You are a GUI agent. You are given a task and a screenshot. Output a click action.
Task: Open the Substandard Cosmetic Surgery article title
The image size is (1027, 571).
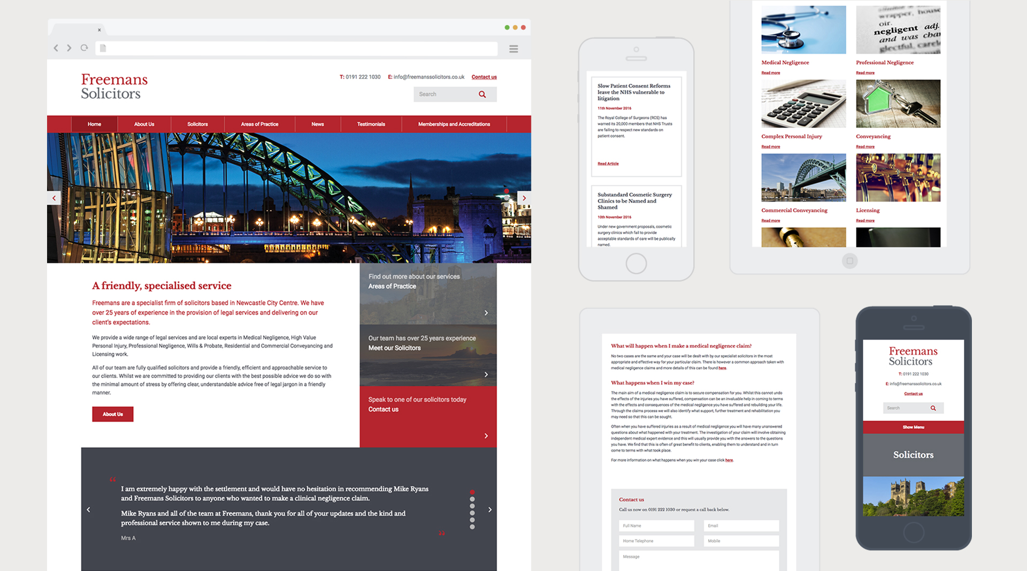click(634, 201)
